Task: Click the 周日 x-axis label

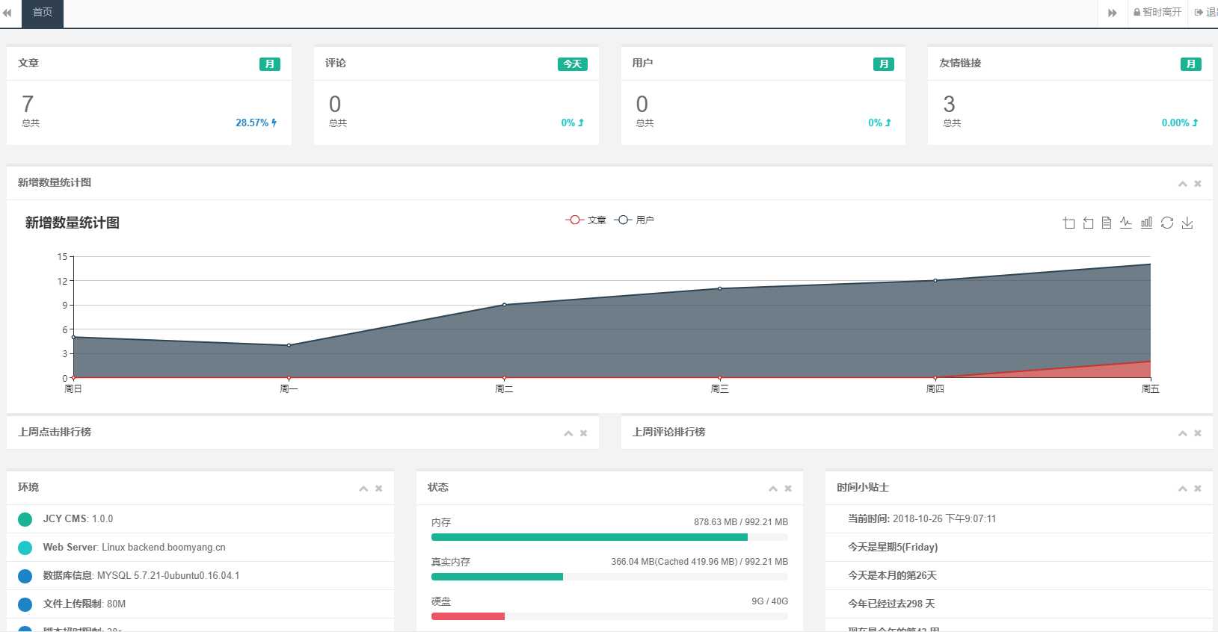Action: [73, 389]
